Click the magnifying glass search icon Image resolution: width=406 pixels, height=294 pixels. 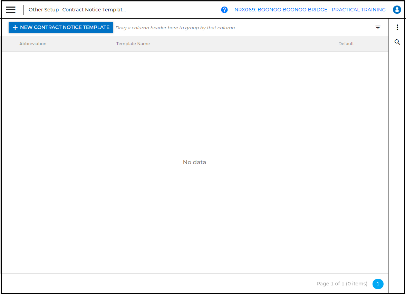pyautogui.click(x=397, y=42)
